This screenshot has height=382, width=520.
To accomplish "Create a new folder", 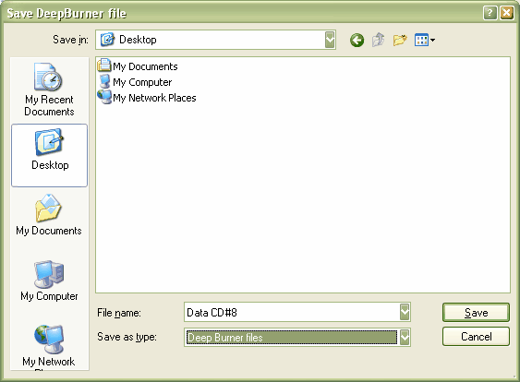I will click(x=400, y=41).
